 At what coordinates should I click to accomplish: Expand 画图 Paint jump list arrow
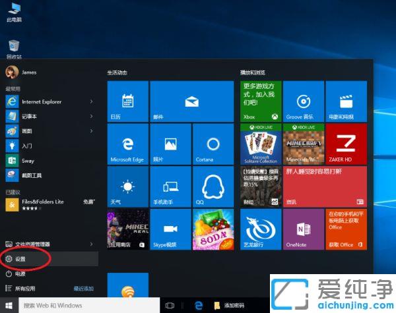click(92, 131)
